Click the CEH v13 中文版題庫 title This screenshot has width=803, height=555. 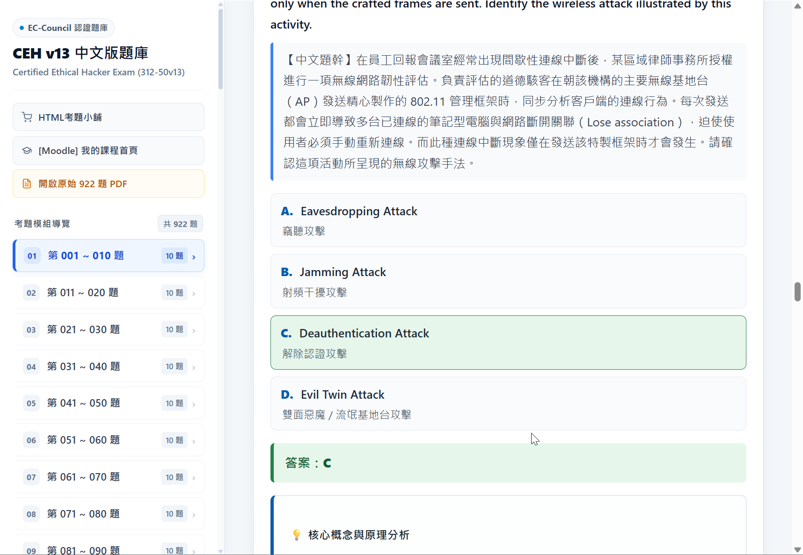80,53
